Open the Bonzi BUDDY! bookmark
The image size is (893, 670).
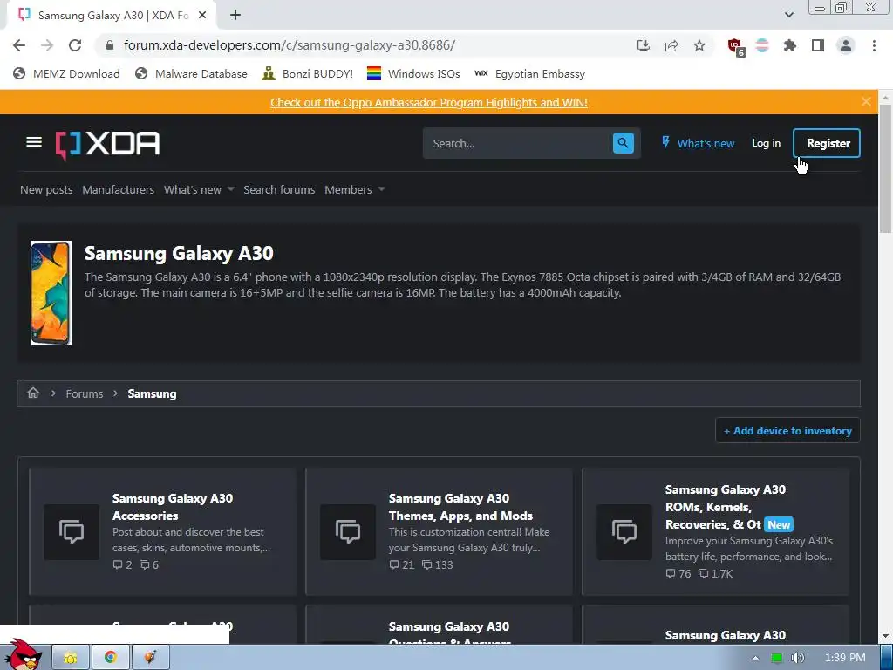click(308, 73)
